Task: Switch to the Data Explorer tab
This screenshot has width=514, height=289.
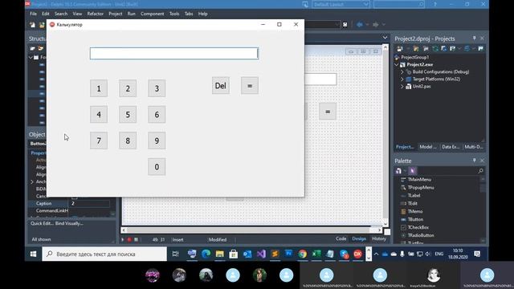Action: point(451,147)
